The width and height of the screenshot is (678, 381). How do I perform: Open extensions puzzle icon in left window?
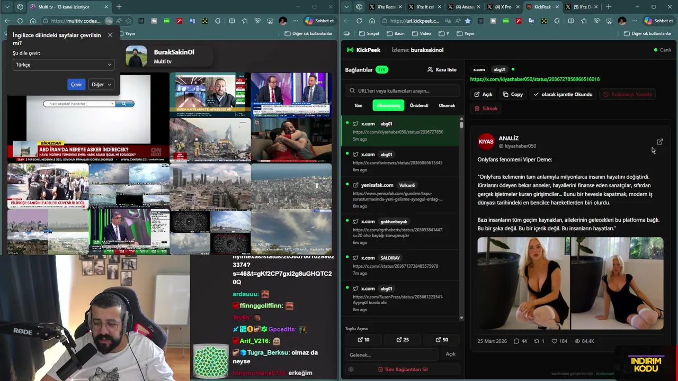[218, 21]
